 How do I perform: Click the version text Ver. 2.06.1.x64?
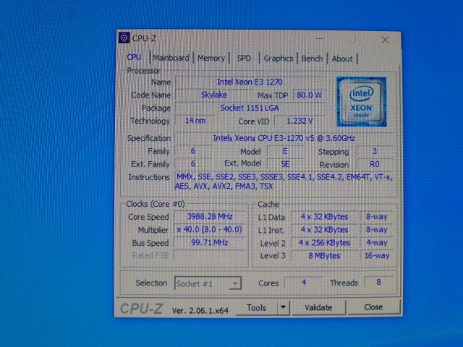200,310
